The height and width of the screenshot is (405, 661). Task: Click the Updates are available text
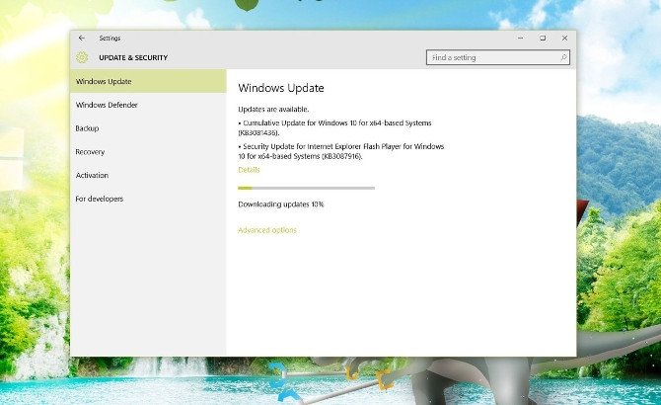pos(273,110)
